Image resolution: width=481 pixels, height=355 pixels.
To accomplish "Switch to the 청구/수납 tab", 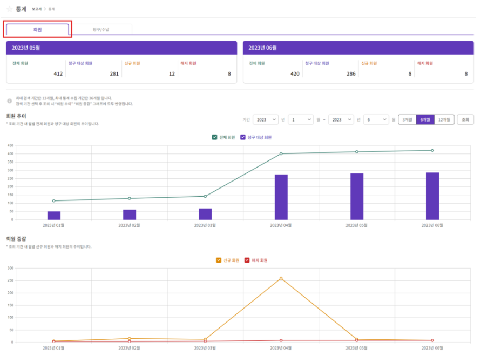I will pos(101,30).
